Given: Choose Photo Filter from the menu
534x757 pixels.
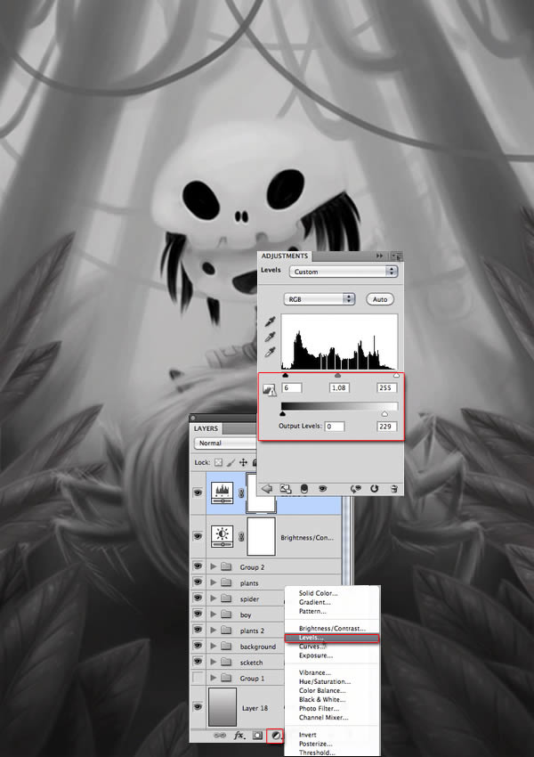Looking at the screenshot, I should pyautogui.click(x=319, y=708).
